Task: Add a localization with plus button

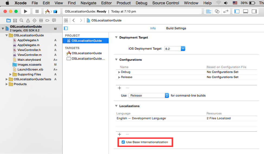Action: 119,134
